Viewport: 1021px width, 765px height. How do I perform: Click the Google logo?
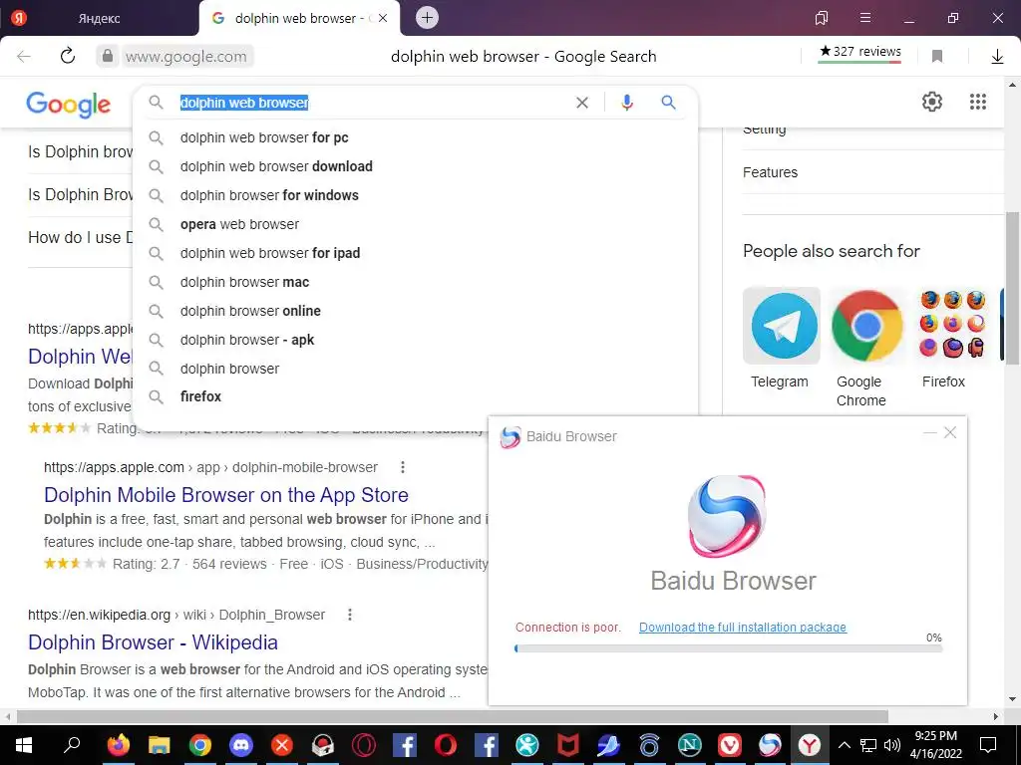[69, 104]
